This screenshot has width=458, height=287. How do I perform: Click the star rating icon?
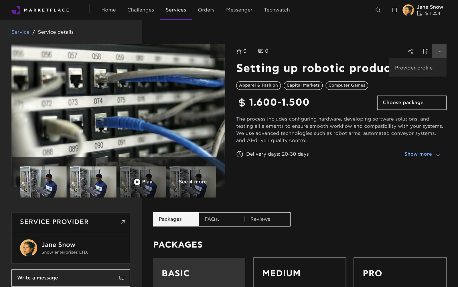(x=239, y=51)
